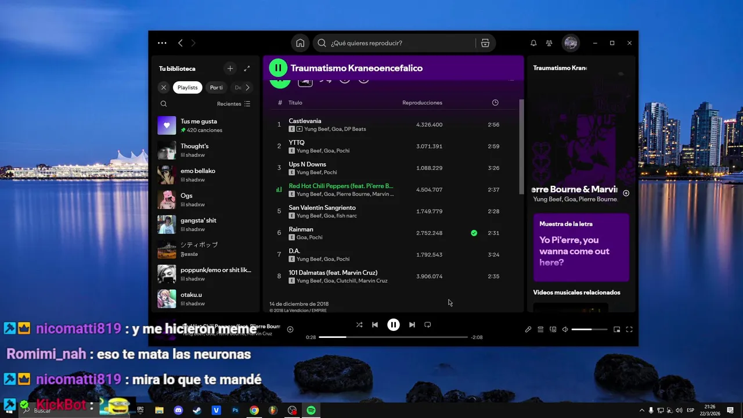This screenshot has width=743, height=418.
Task: Open the Thought's playlist
Action: tap(205, 150)
